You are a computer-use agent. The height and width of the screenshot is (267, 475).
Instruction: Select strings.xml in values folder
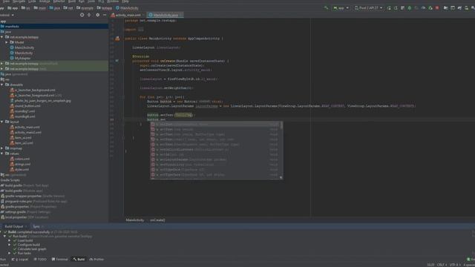[22, 164]
